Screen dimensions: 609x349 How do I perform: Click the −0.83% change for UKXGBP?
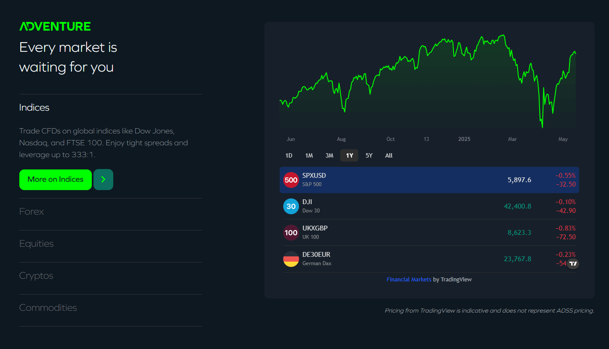(x=566, y=228)
